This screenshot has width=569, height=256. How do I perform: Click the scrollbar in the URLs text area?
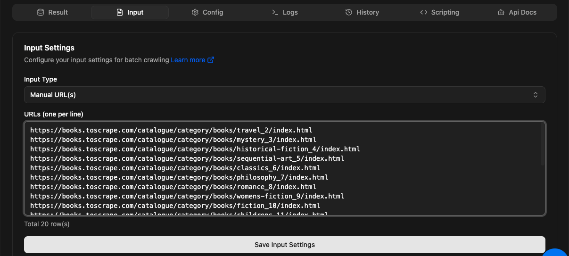tap(542, 146)
